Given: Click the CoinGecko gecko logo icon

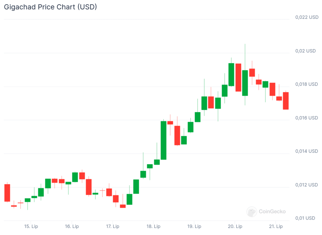Looking at the screenshot, I should pos(252,212).
